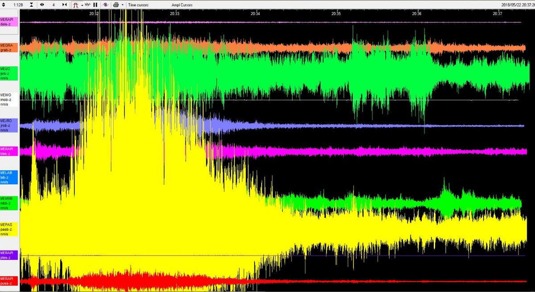Select the MELAB lab-z blue channel label

point(9,177)
